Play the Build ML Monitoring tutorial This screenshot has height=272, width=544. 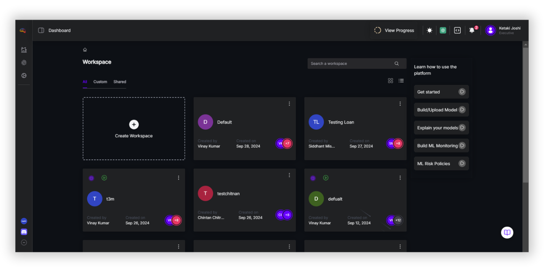(x=462, y=146)
